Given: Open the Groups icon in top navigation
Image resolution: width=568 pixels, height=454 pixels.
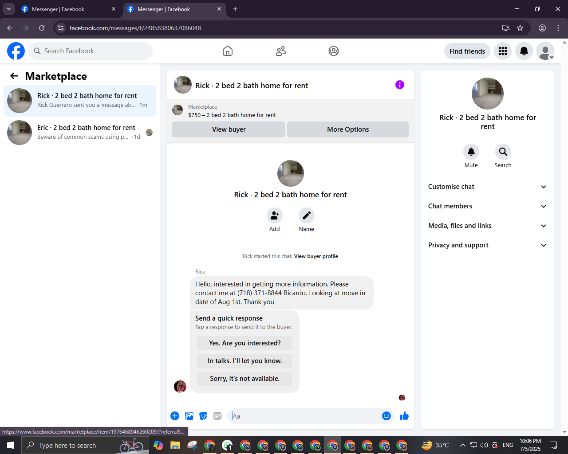Looking at the screenshot, I should pos(334,51).
